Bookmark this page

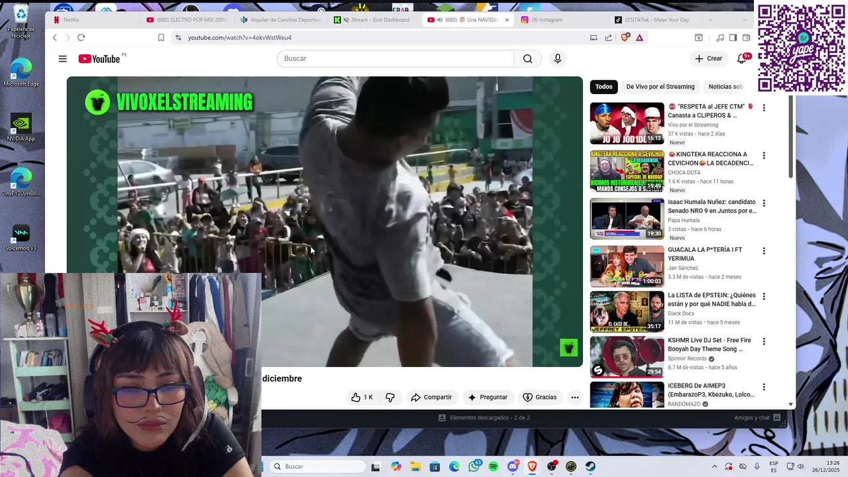coord(161,38)
